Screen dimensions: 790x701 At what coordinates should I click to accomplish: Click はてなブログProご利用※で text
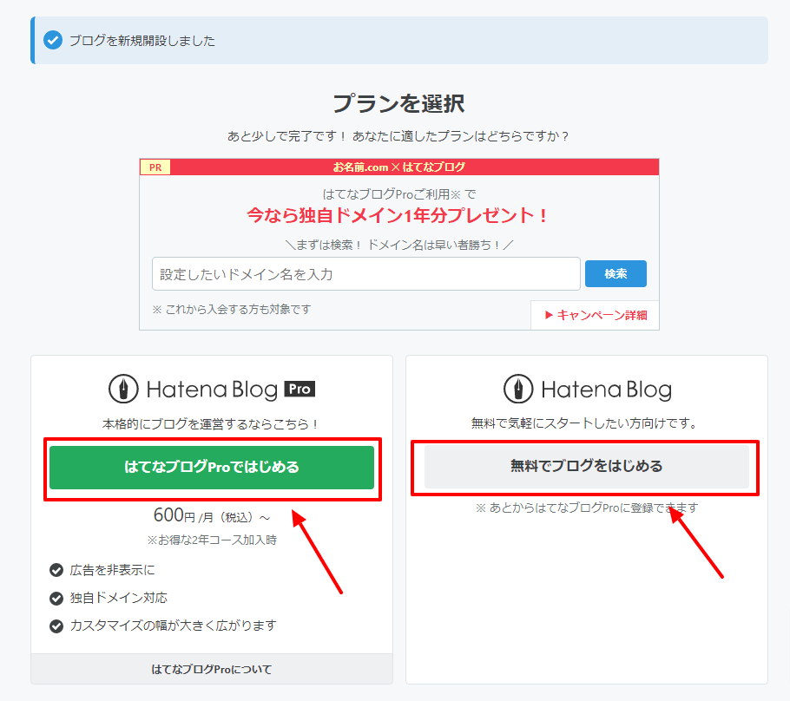399,194
